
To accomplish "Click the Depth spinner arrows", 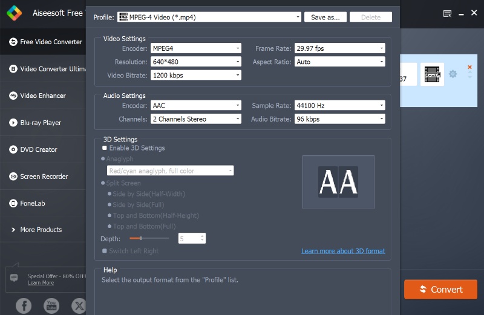I will (202, 238).
